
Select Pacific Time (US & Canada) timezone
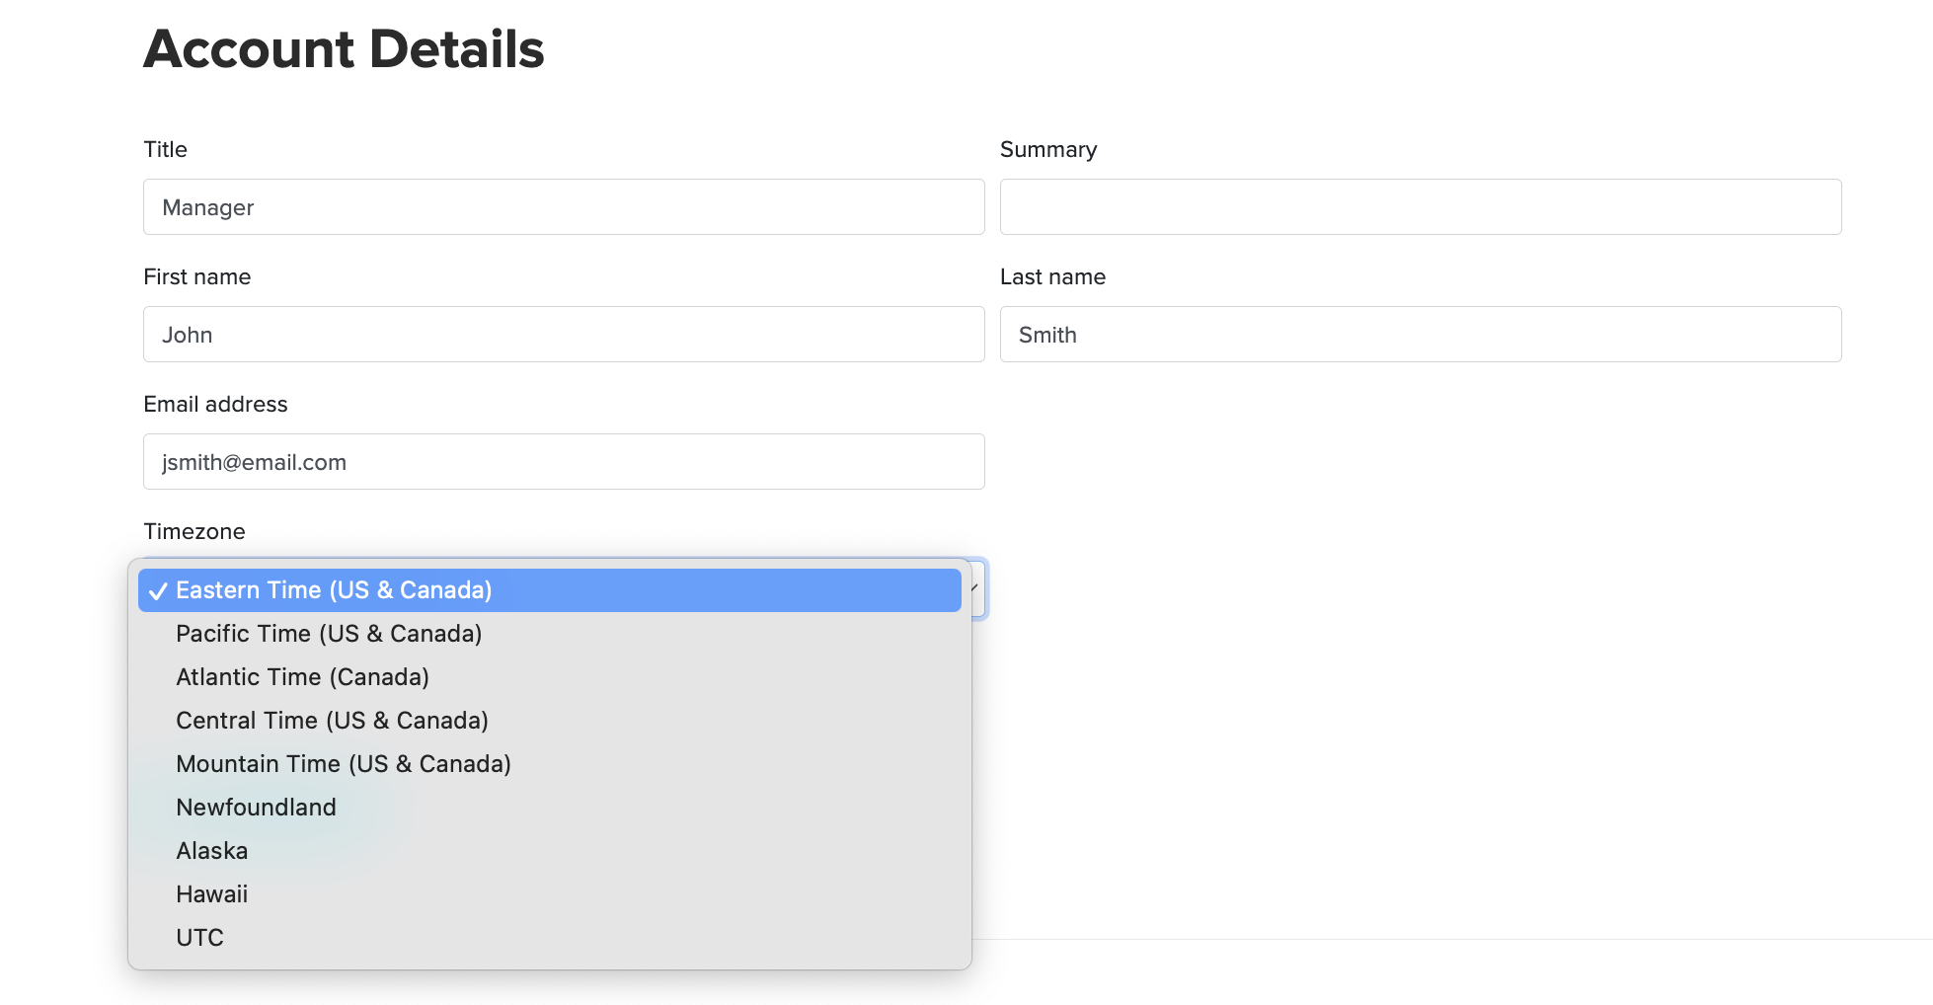click(328, 634)
